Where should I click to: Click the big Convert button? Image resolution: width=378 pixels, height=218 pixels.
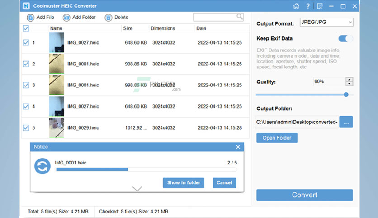[x=304, y=195]
